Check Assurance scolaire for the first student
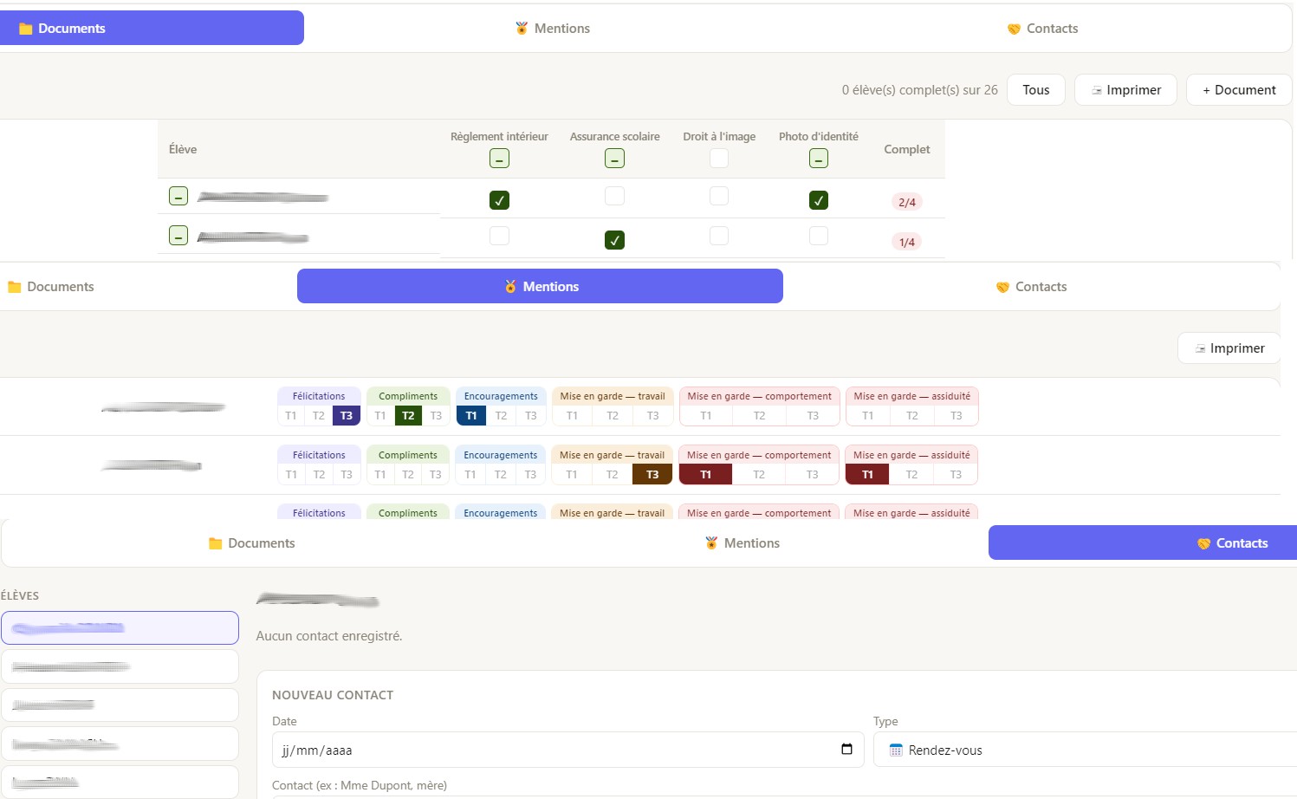 614,196
